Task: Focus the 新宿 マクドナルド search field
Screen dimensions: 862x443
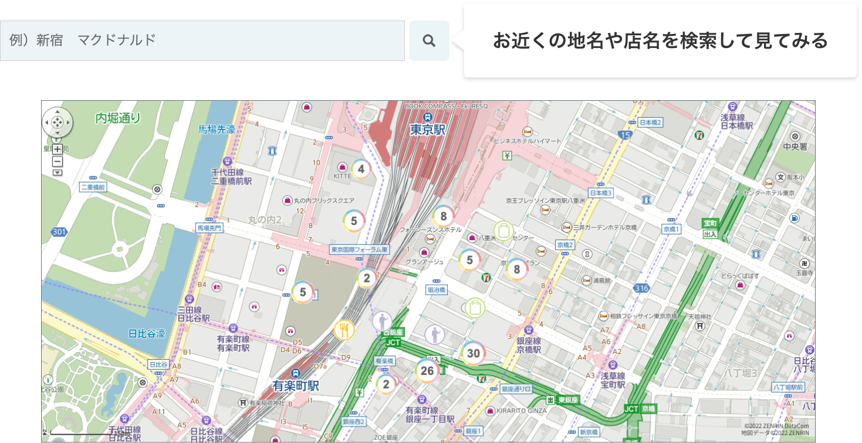Action: tap(202, 40)
